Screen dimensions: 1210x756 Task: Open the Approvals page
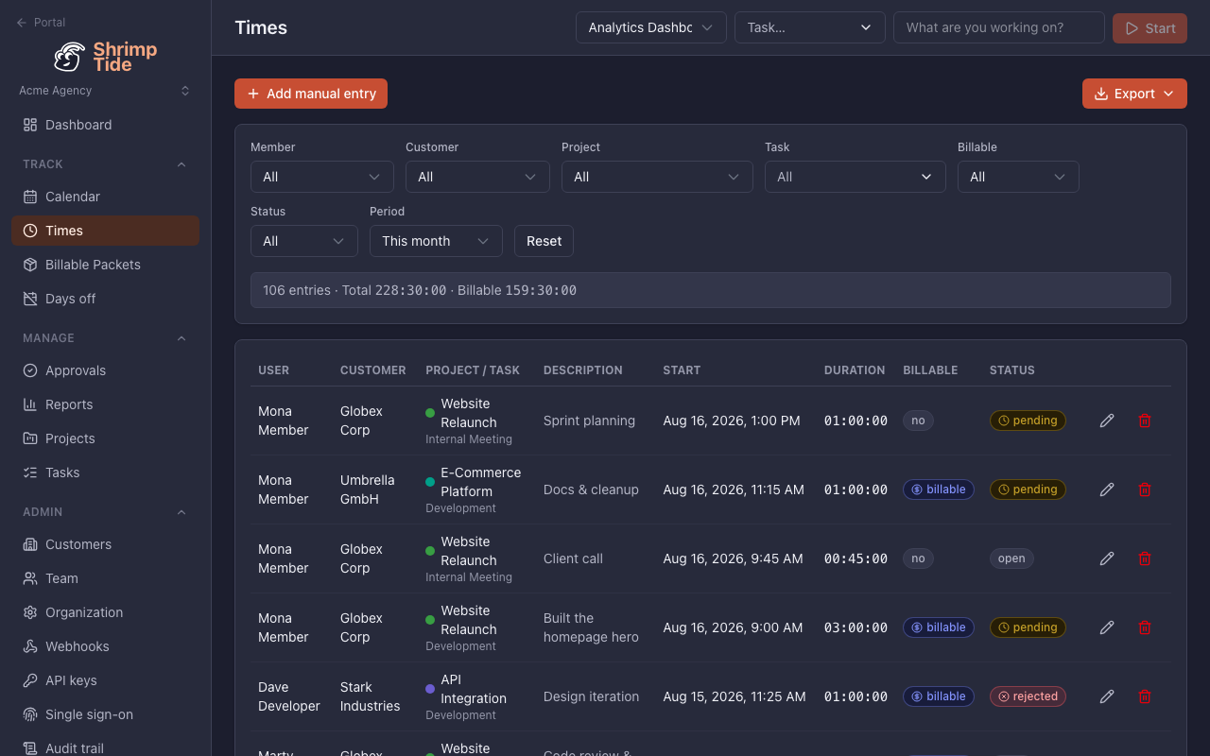point(105,370)
